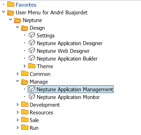Expand the Sale folder chevron
Image resolution: width=141 pixels, height=135 pixels.
(17, 120)
